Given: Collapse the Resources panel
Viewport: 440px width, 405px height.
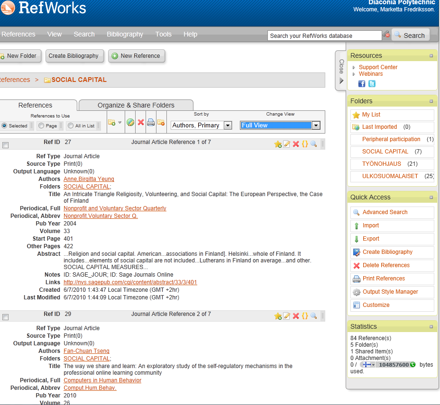Looking at the screenshot, I should (x=431, y=56).
